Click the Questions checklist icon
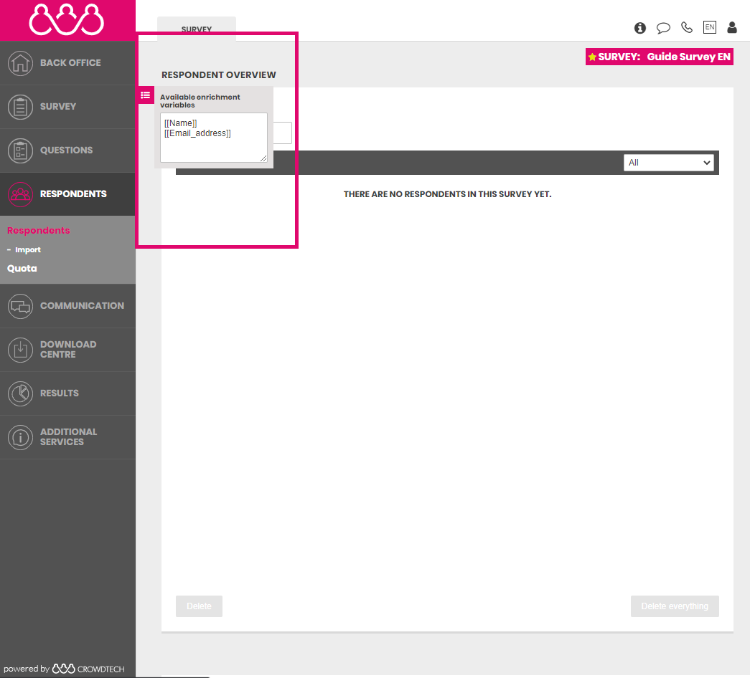 (20, 151)
